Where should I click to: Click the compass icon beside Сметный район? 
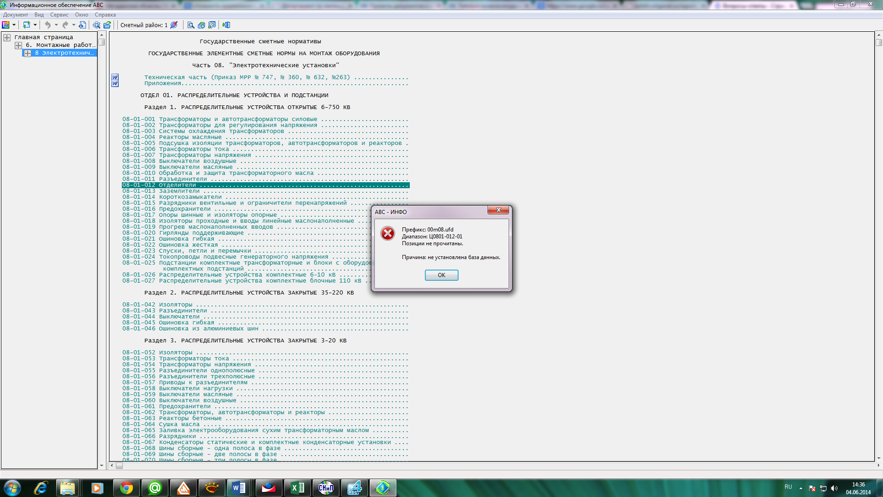click(x=174, y=25)
